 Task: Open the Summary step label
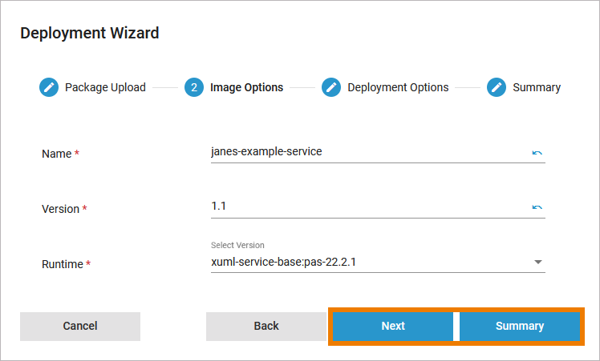coord(537,87)
